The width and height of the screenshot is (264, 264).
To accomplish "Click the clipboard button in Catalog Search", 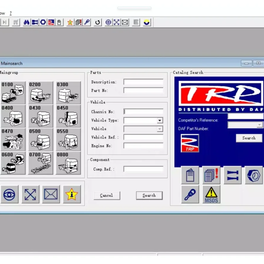I will pos(190,175).
